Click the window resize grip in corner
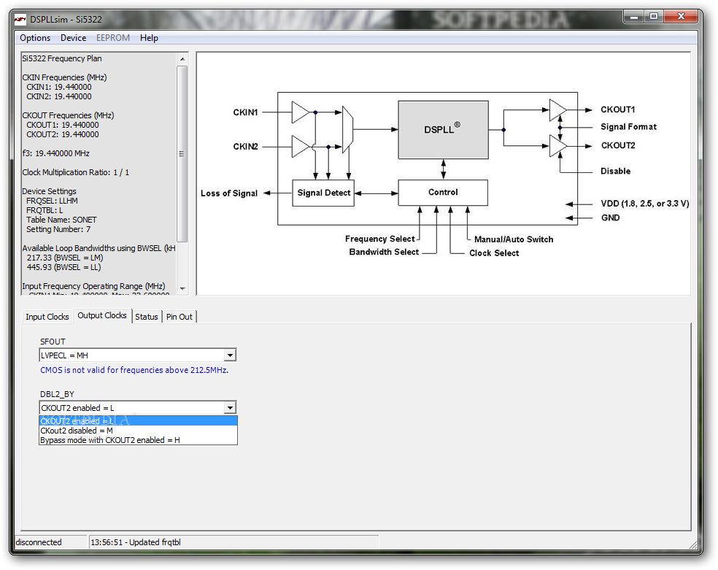 (693, 544)
